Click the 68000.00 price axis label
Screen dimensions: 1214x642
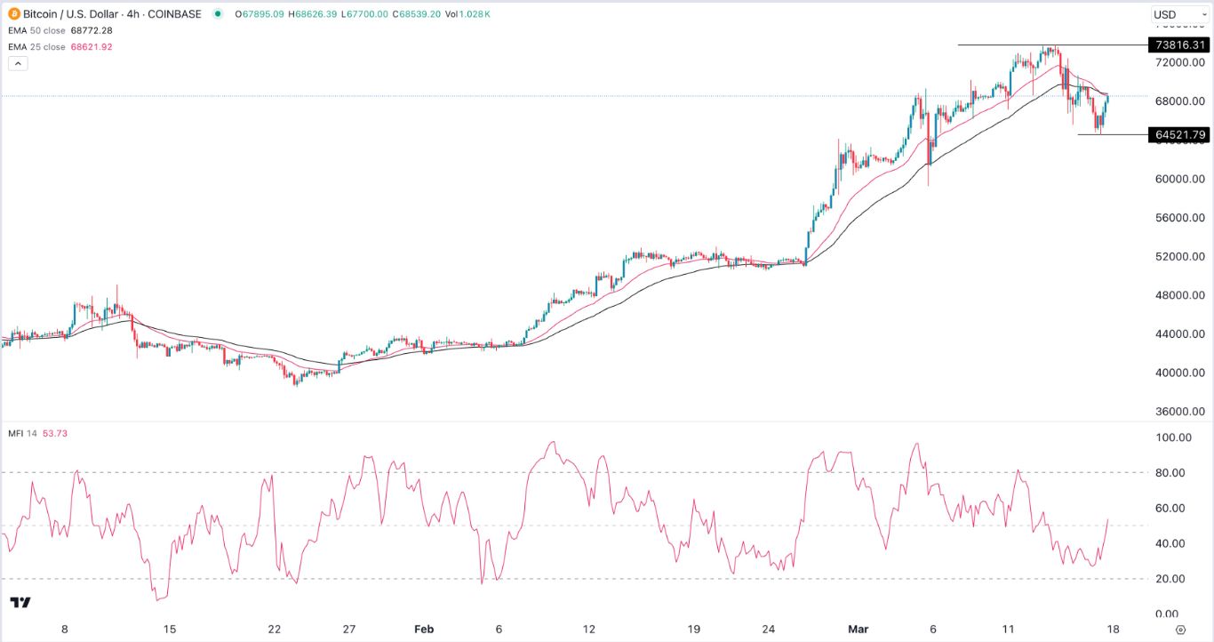[1179, 101]
